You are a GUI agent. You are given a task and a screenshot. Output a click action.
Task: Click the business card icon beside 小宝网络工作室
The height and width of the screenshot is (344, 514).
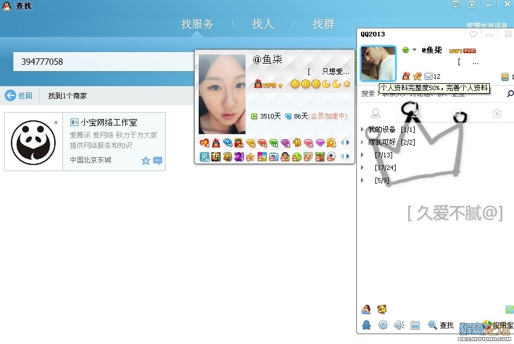(x=74, y=123)
